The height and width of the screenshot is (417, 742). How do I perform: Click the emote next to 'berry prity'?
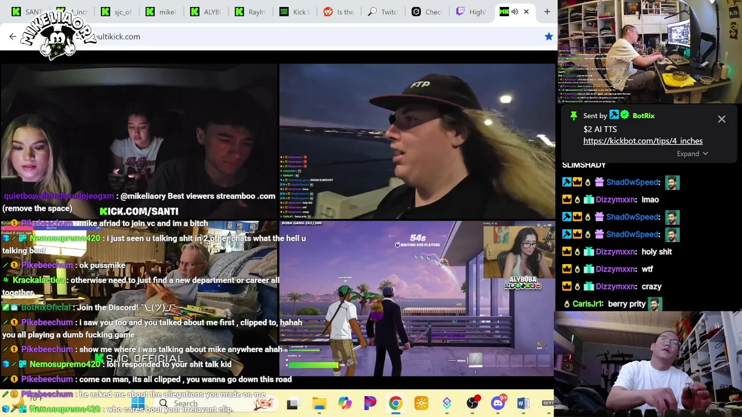[654, 304]
